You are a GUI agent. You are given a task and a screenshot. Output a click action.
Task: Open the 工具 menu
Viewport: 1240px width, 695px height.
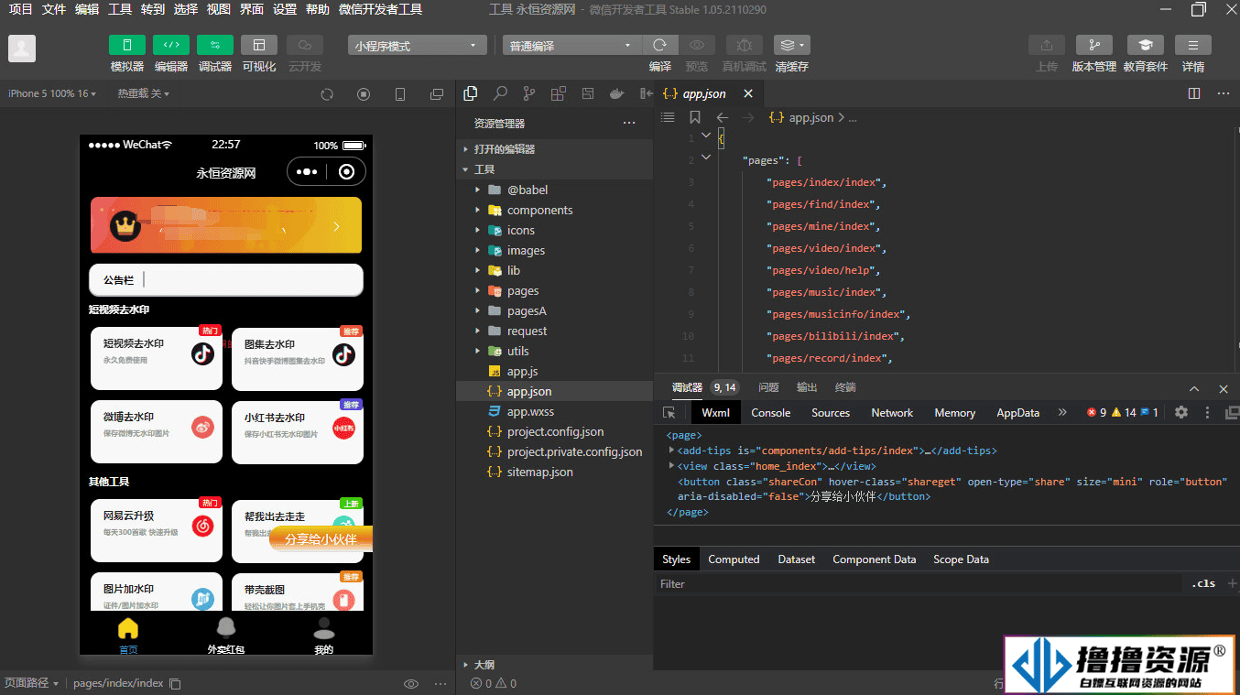pos(120,9)
